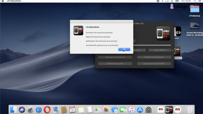Click the clock showing Thu 18.45
Screen dimensions: 203x114
[x=186, y=1]
